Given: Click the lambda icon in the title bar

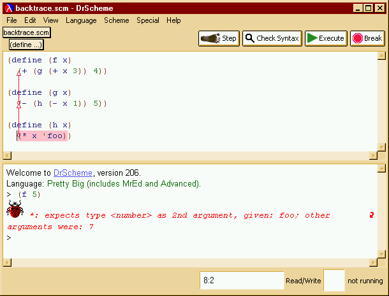Looking at the screenshot, I should [9, 8].
